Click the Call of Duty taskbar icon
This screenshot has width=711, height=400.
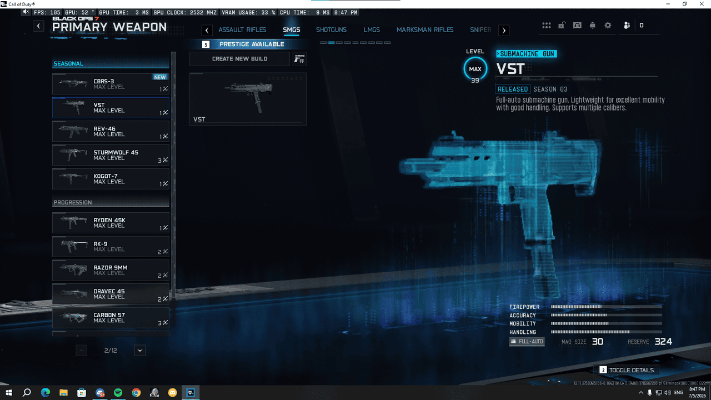click(x=191, y=393)
